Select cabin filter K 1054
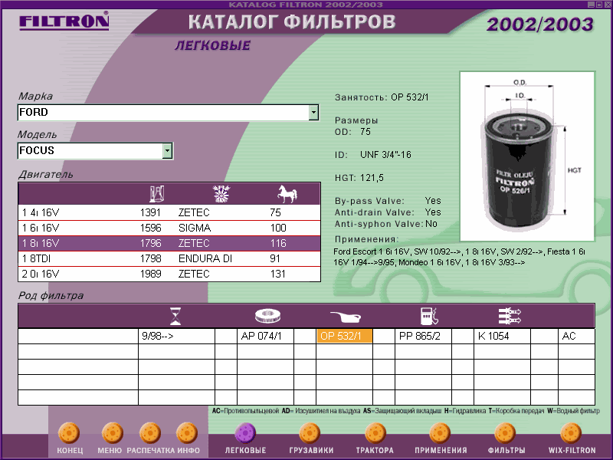 coord(502,336)
